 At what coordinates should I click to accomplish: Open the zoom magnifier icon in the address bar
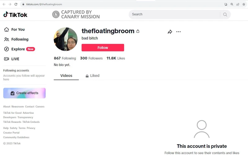pyautogui.click(x=232, y=4)
